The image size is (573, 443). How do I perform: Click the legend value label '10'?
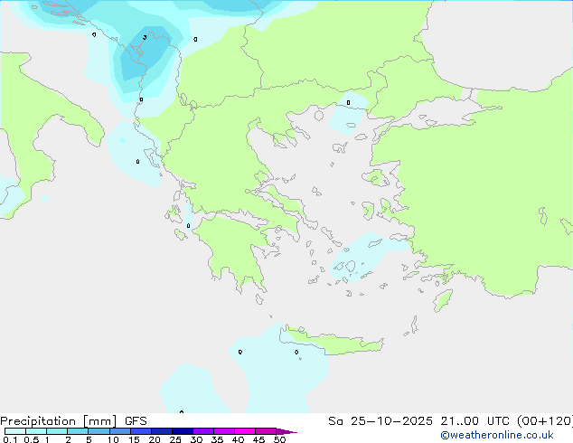coord(113,439)
